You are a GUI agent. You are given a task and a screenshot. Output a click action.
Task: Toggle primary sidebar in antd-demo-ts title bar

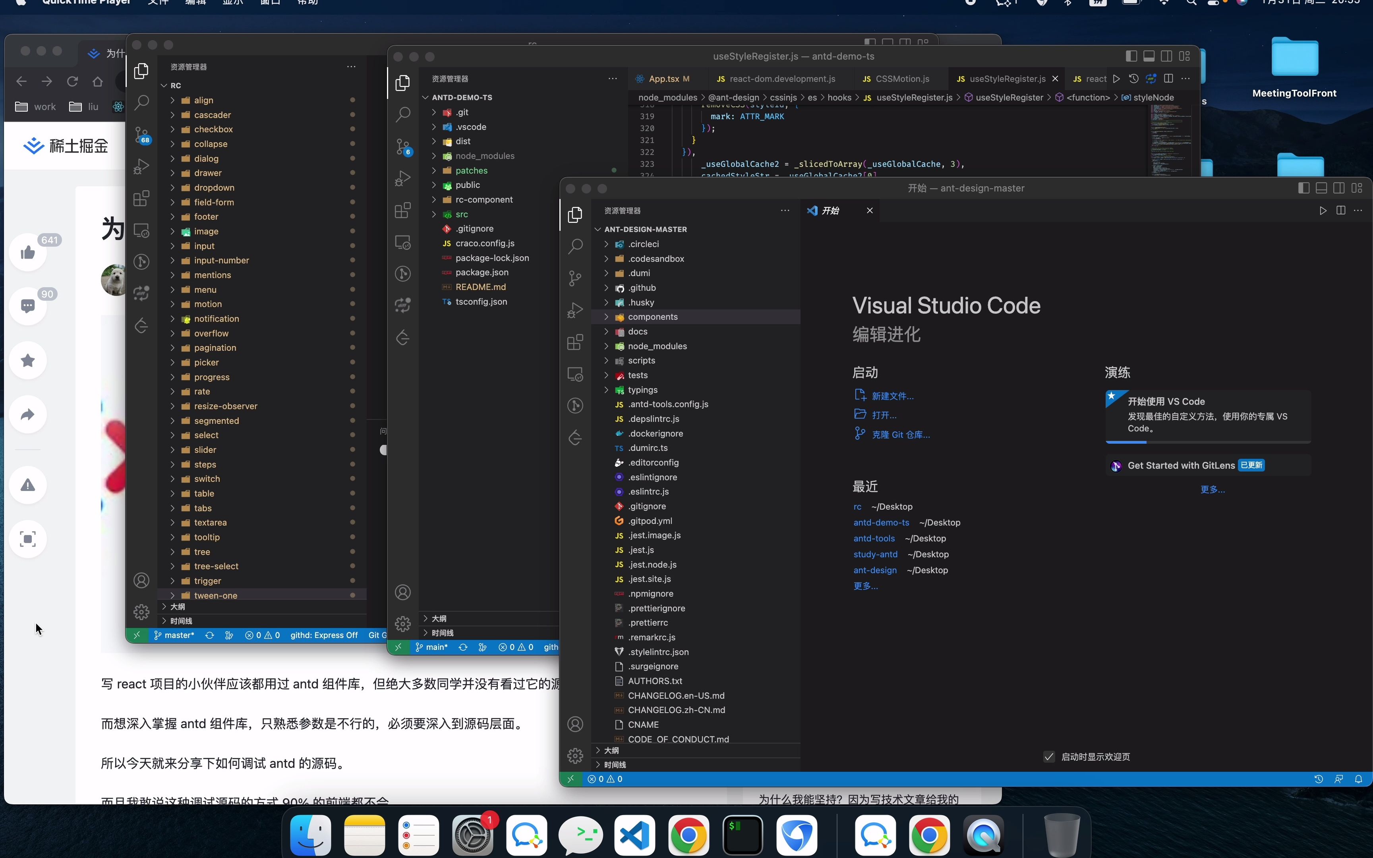[x=1131, y=56]
